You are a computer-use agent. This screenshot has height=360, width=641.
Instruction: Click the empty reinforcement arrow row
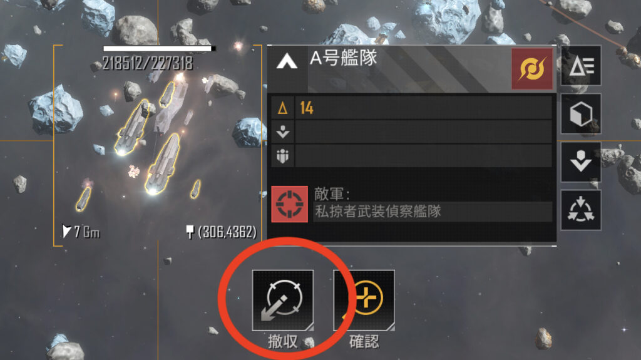412,131
